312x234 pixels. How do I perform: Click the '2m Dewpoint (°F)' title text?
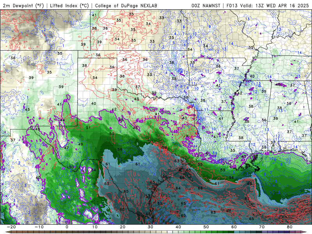(23, 5)
